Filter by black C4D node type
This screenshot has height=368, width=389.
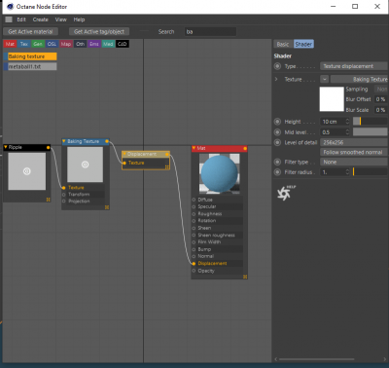tap(123, 44)
